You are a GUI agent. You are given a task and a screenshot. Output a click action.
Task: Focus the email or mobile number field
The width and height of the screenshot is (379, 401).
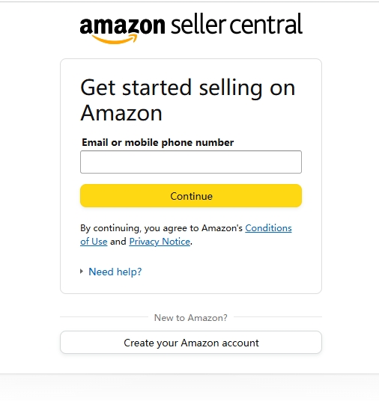tap(191, 162)
